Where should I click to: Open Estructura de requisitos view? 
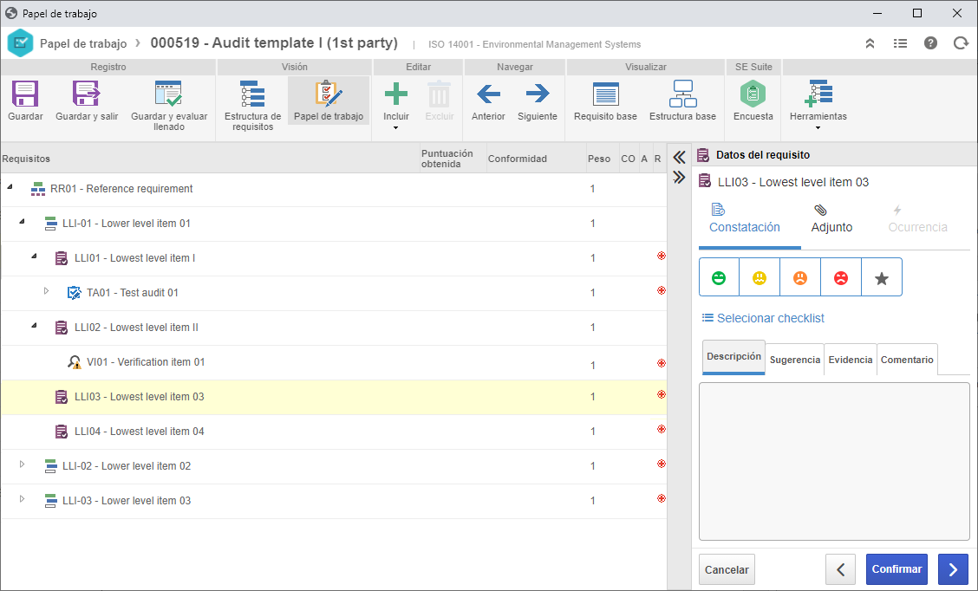pos(252,94)
